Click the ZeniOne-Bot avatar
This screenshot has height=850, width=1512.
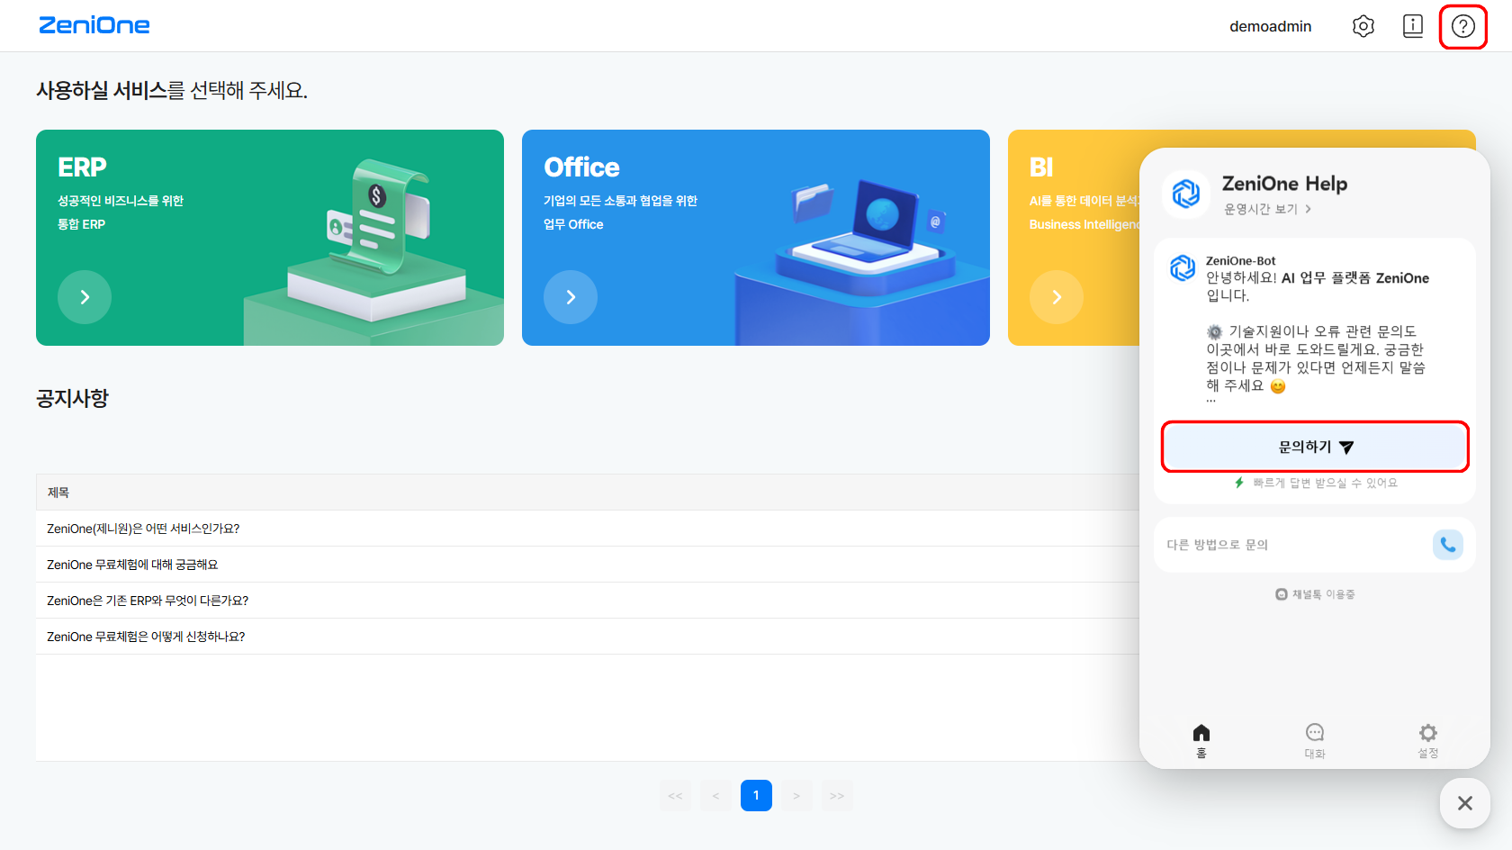pyautogui.click(x=1183, y=267)
